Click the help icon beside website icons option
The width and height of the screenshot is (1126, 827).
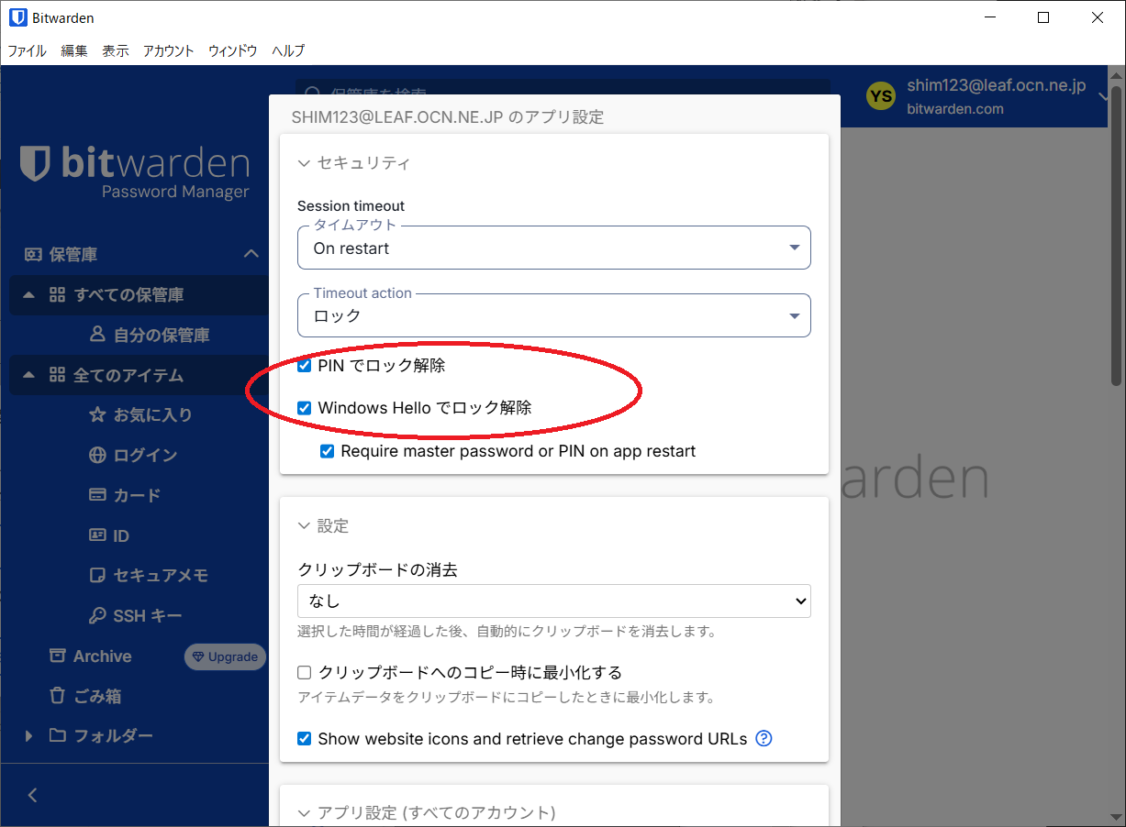764,738
